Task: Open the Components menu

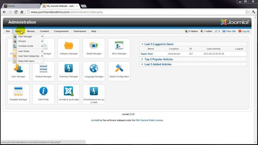Action: coord(61,31)
